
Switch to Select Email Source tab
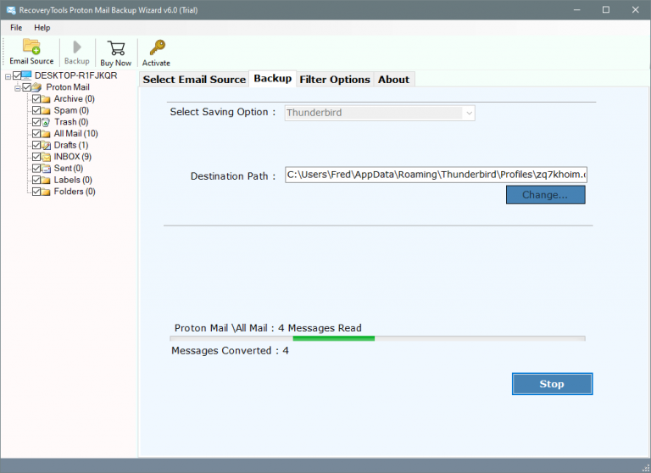pos(194,80)
